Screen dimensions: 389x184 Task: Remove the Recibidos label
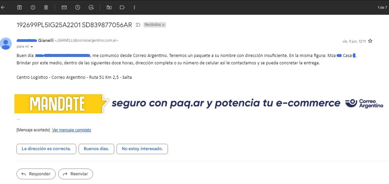click(x=164, y=25)
